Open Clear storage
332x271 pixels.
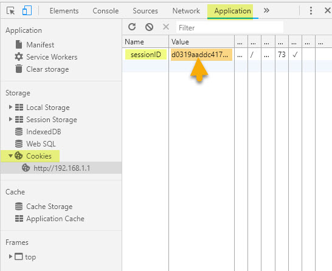click(x=47, y=69)
